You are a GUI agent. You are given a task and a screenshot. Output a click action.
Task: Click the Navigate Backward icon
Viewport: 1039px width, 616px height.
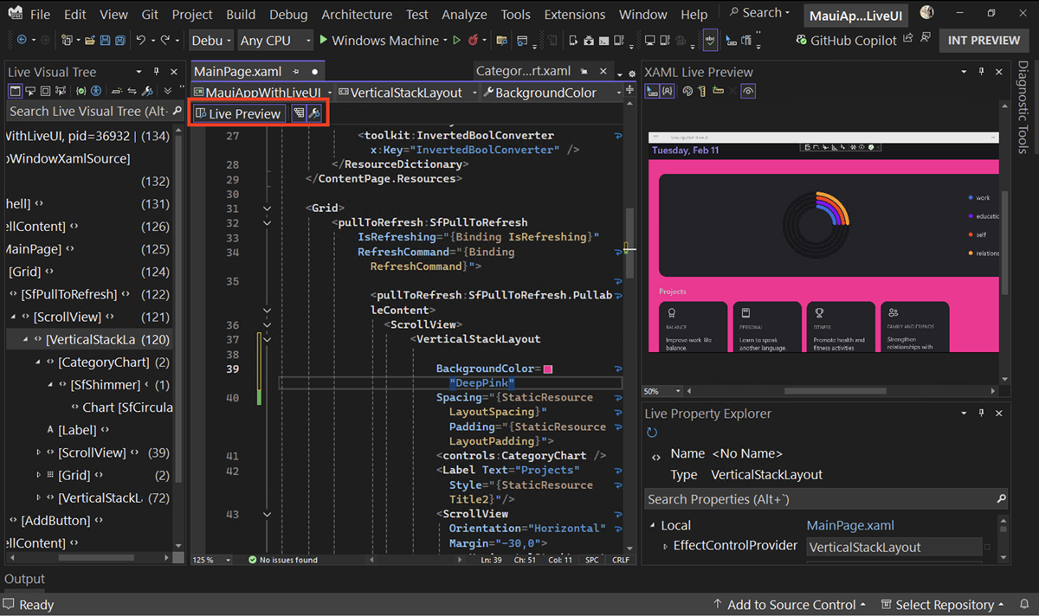[22, 41]
